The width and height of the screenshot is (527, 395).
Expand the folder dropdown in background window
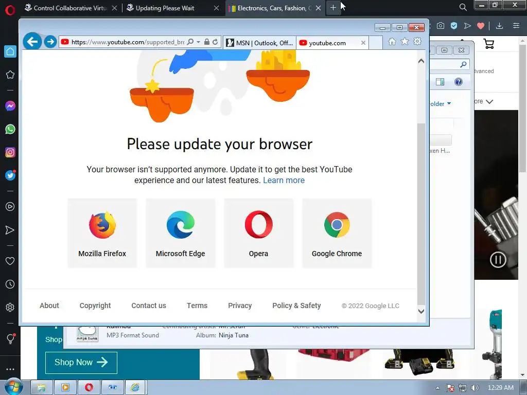point(449,103)
